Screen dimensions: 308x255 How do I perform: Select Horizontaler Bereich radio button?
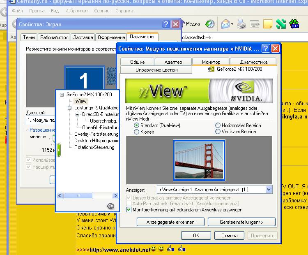(x=218, y=125)
